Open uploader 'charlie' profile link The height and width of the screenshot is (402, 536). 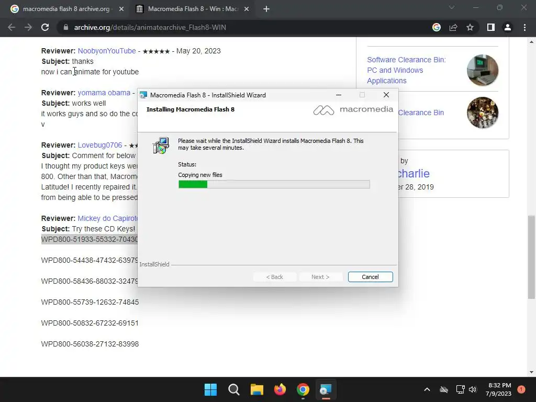414,174
